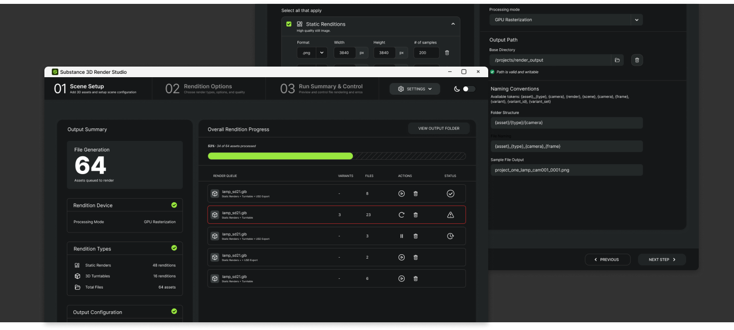Screen dimensions: 734x330
Task: Delete the errored queue row item
Action: [415, 215]
